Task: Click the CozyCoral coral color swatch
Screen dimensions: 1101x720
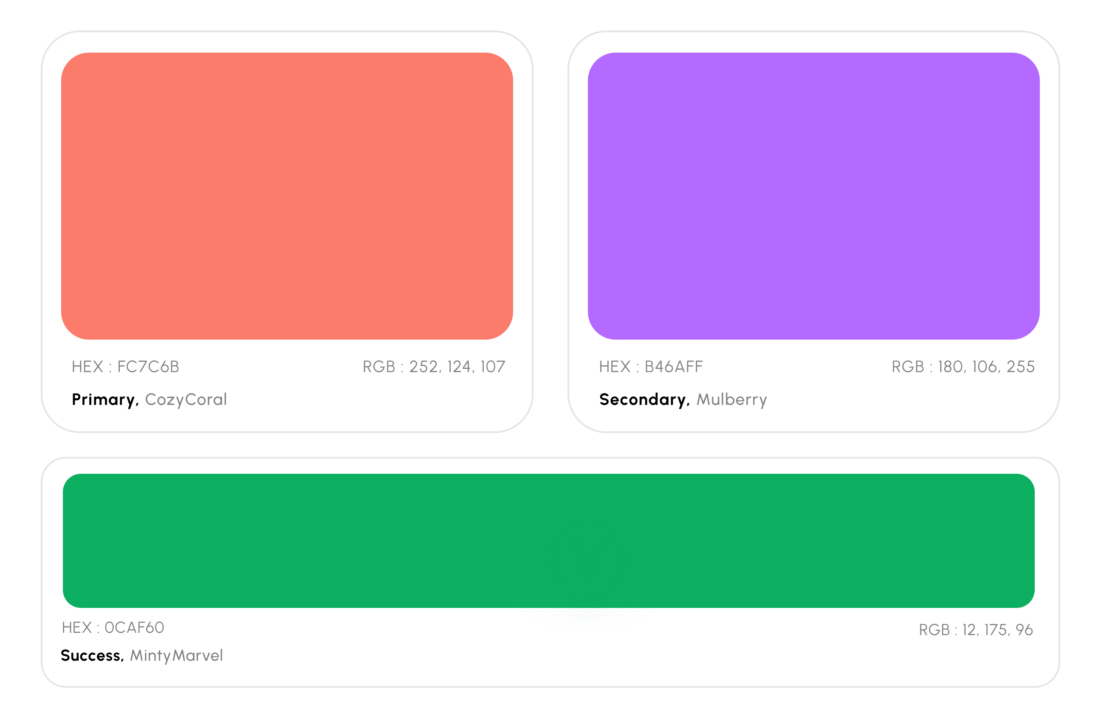Action: click(x=287, y=196)
